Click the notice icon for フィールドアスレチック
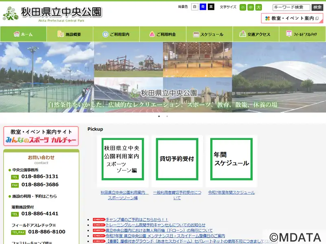 pos(289,34)
